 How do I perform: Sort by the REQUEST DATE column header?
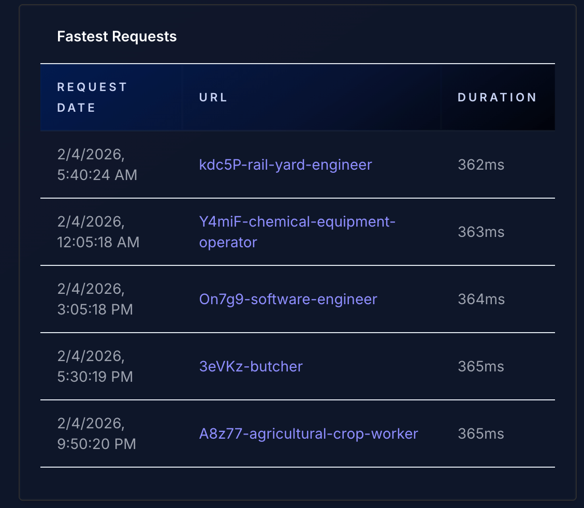click(92, 97)
